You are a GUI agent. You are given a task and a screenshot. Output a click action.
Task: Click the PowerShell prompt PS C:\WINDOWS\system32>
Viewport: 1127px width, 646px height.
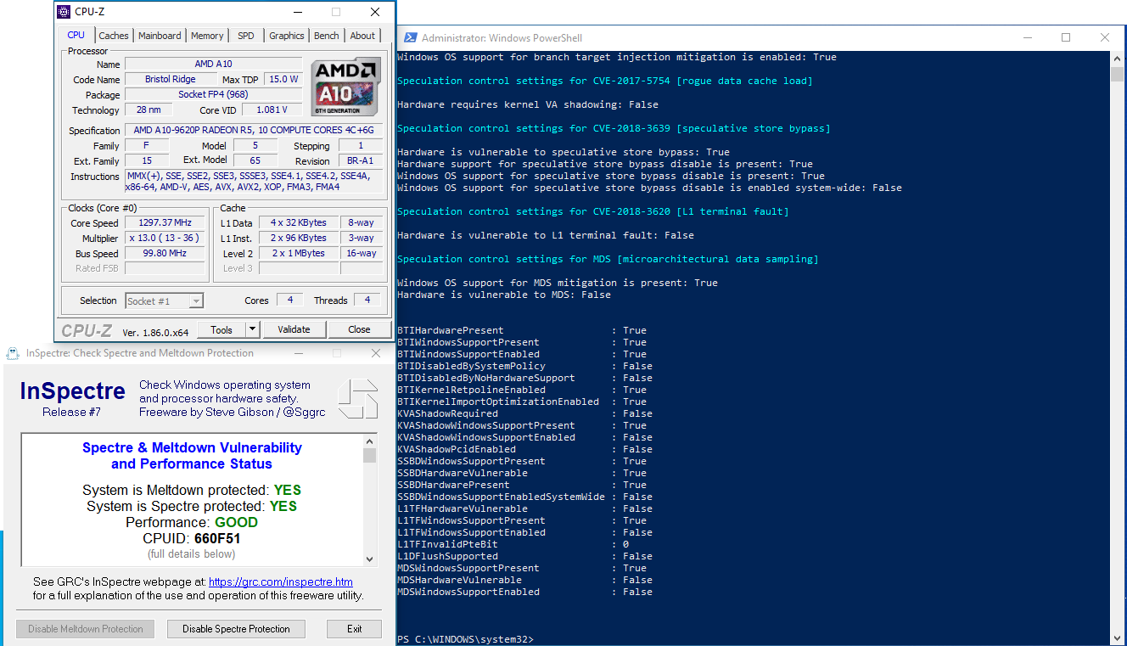(x=466, y=639)
